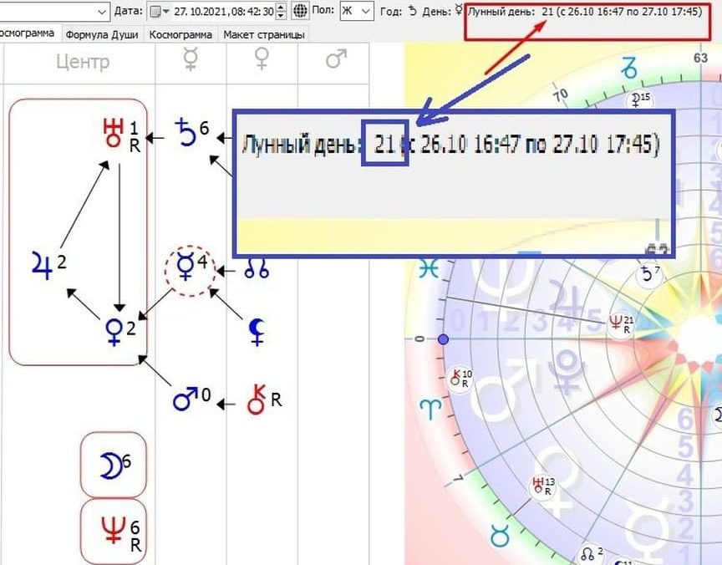Click the blue ascendant dot on chart
The image size is (722, 565).
coord(443,339)
